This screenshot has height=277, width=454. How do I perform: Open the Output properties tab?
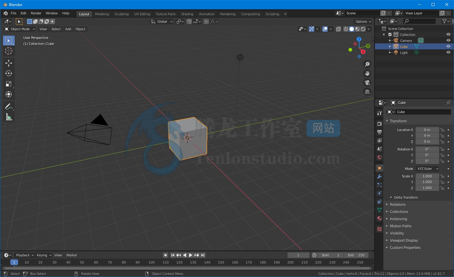coord(379,132)
